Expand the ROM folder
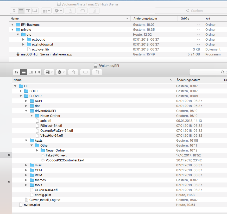Viewport: 227px width, 214px height. 26,175
